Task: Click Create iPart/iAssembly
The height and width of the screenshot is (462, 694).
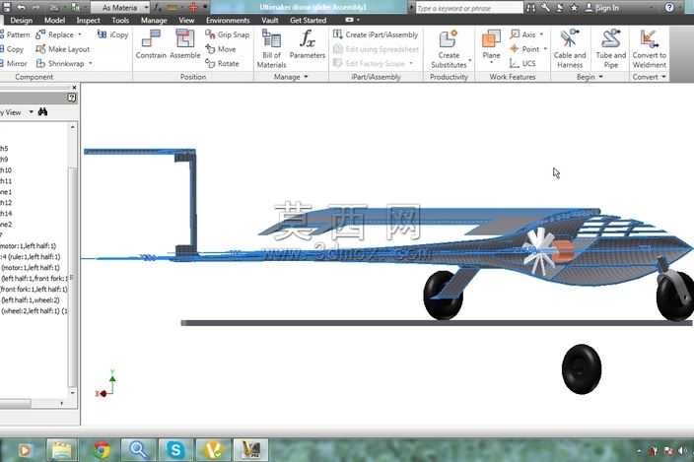Action: click(x=376, y=34)
